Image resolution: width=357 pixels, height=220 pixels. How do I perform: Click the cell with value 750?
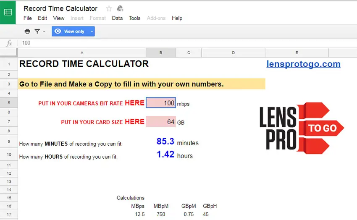pos(161,214)
